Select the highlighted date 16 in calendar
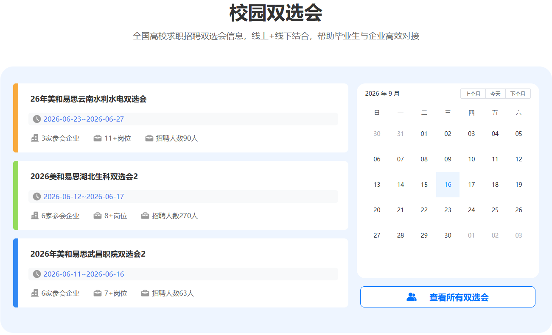The width and height of the screenshot is (552, 335). click(x=448, y=185)
